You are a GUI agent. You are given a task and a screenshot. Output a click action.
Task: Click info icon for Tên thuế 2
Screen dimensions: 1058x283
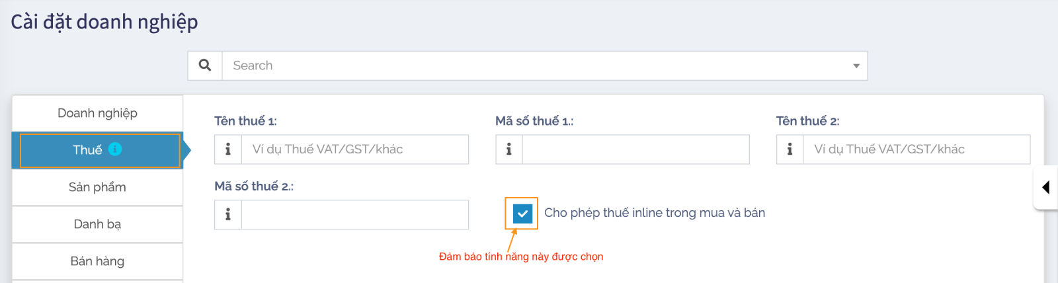[x=790, y=149]
